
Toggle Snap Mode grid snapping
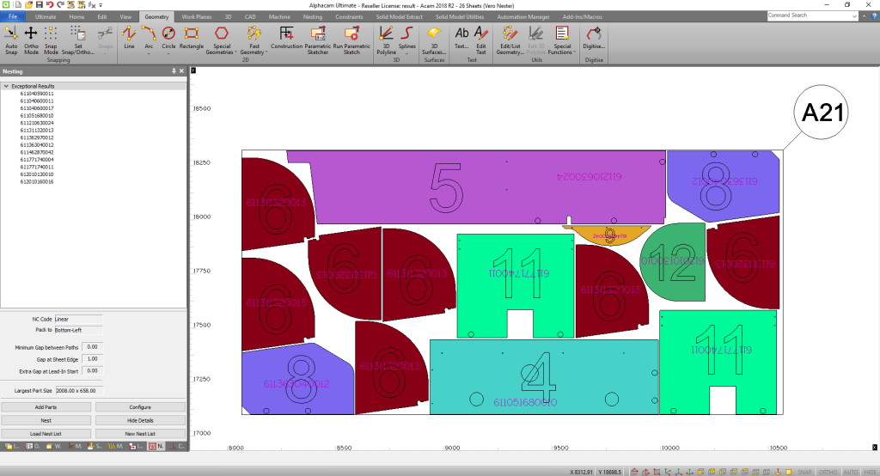[52, 38]
